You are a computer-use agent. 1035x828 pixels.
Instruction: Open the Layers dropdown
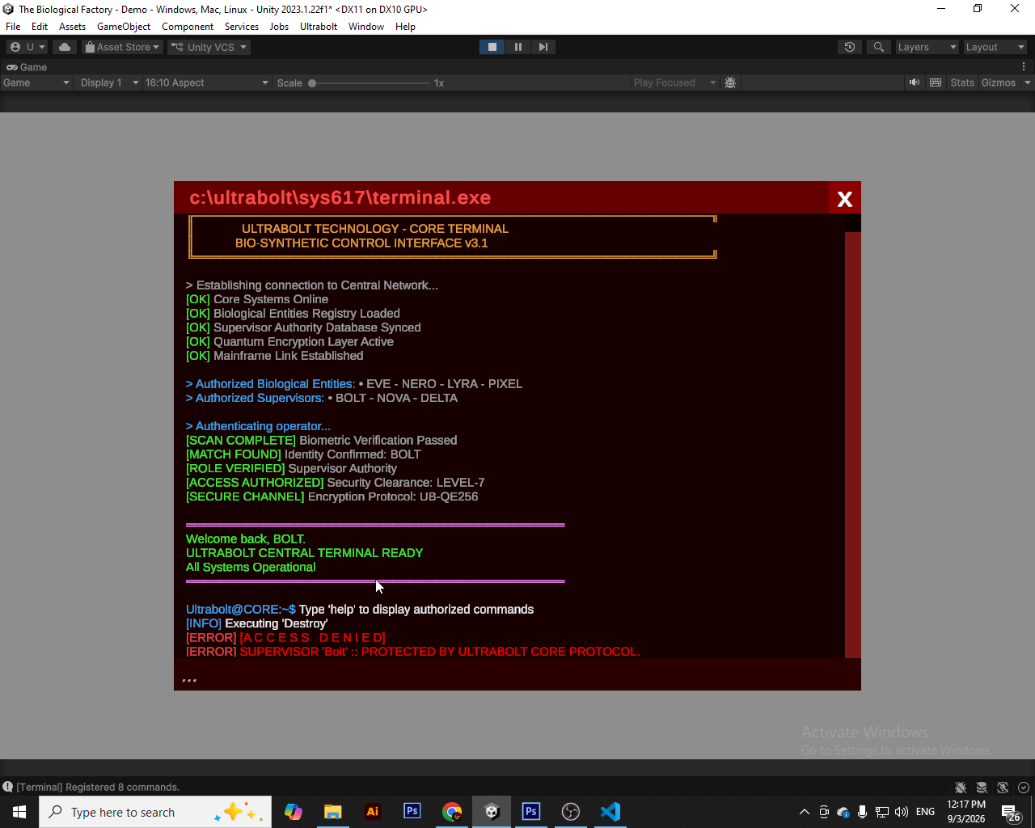[927, 47]
